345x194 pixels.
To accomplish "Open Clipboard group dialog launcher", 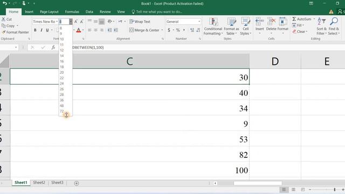I will [29, 39].
